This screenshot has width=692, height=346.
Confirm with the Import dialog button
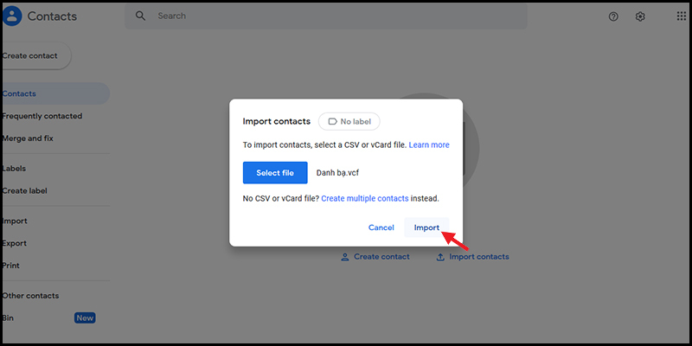pyautogui.click(x=426, y=227)
